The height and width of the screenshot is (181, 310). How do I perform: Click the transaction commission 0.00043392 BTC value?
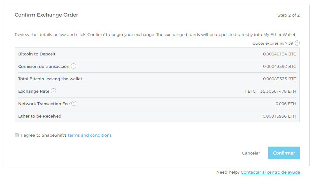[280, 67]
